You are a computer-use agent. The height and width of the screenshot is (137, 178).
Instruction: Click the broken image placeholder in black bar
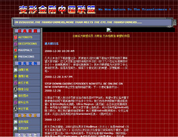[109, 30]
